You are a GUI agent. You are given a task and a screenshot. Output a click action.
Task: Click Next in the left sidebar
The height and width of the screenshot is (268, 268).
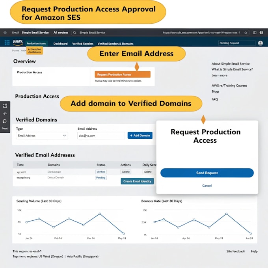coord(5,128)
